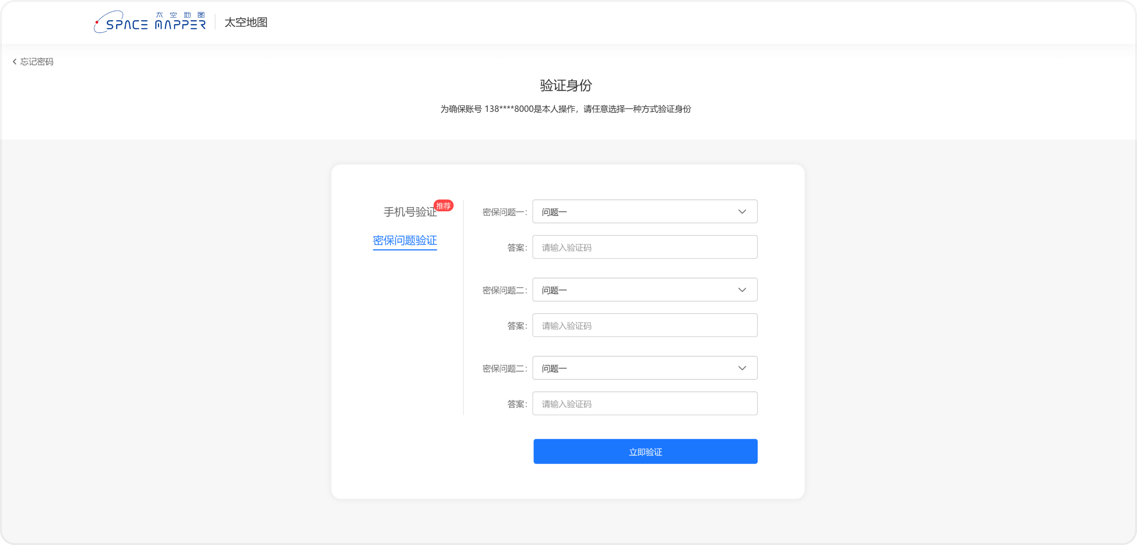The width and height of the screenshot is (1137, 545).
Task: Click the back arrow beside 忘记密码
Action: 14,61
